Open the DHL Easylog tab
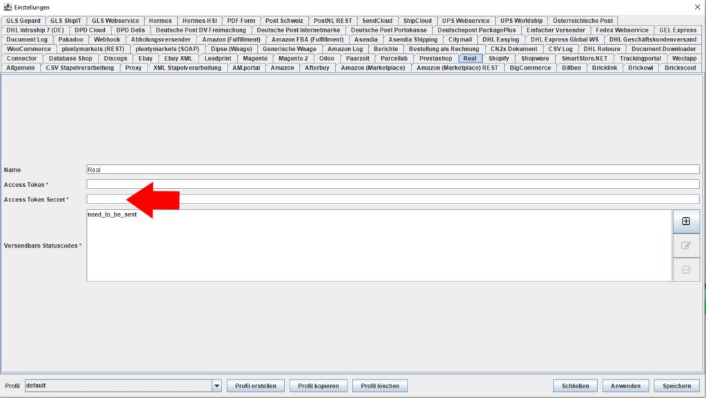This screenshot has width=706, height=398. click(501, 39)
